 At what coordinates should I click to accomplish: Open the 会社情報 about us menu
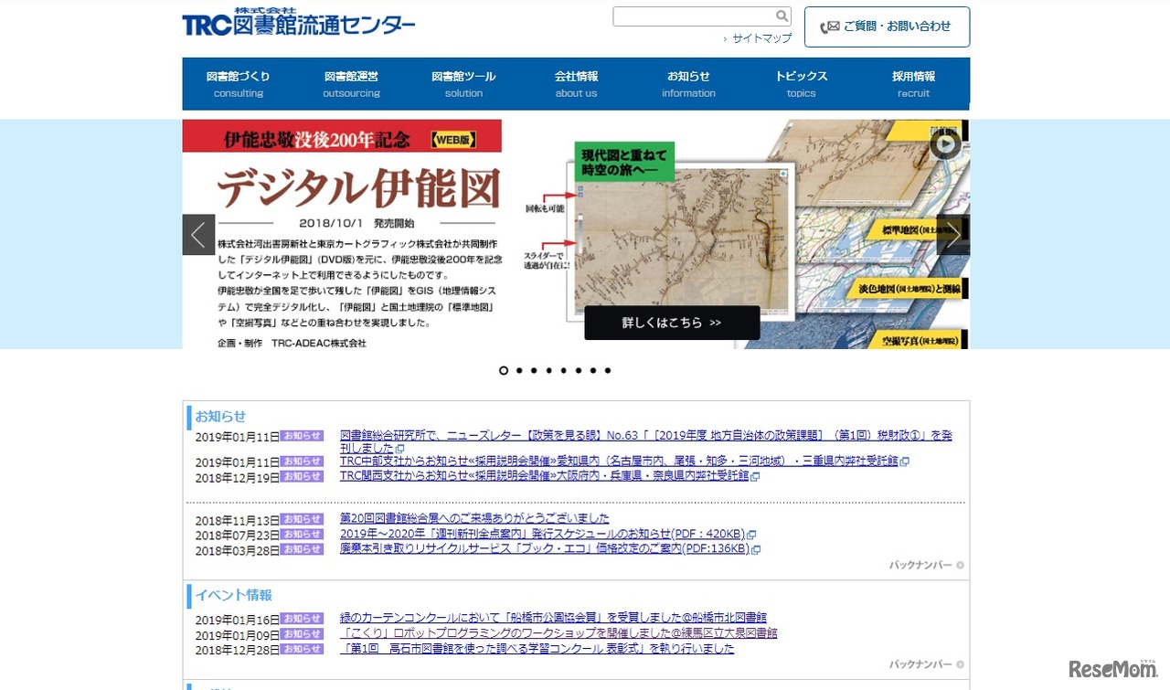(x=576, y=83)
